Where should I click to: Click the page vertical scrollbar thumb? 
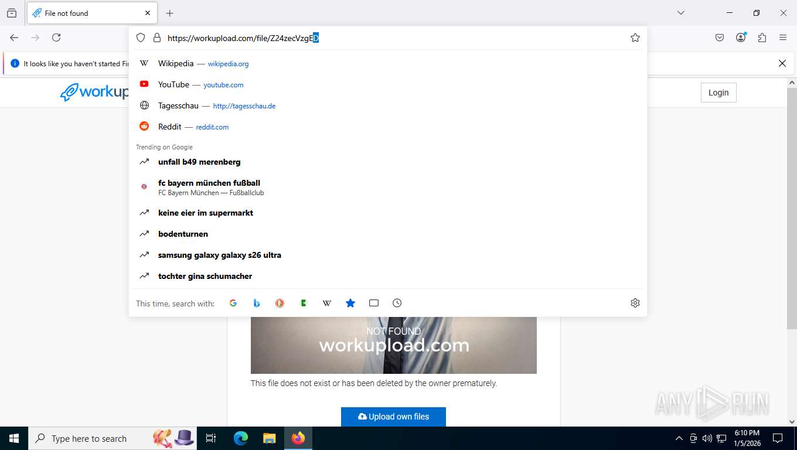[792, 208]
